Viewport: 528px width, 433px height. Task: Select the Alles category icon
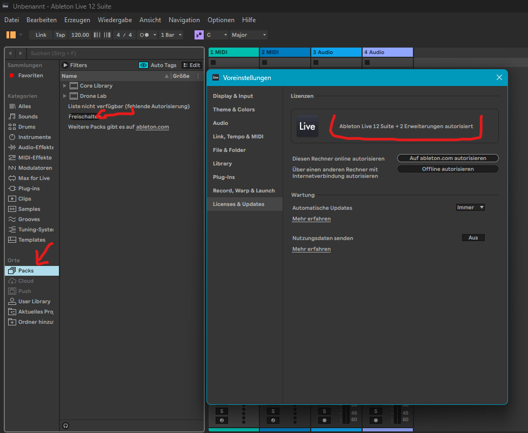(x=12, y=106)
